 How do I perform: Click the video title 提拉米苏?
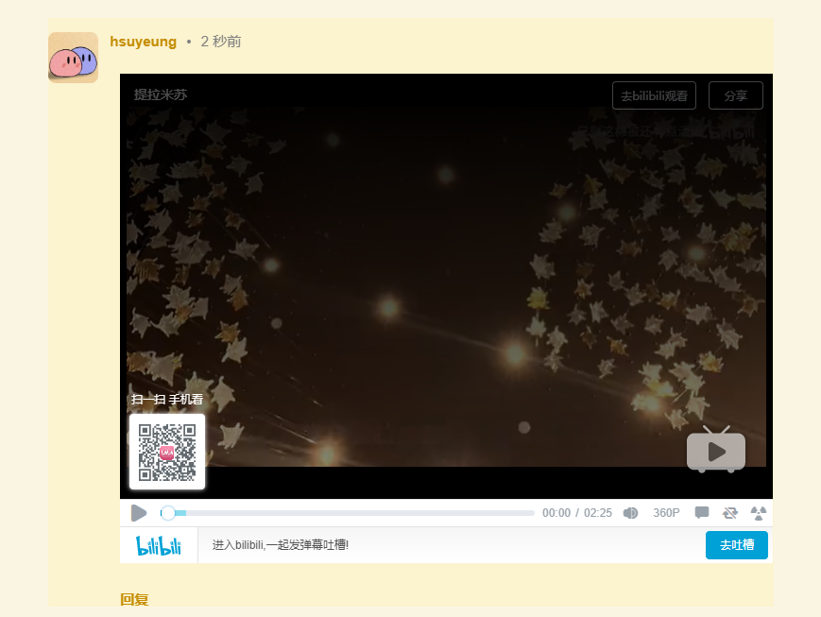click(161, 94)
